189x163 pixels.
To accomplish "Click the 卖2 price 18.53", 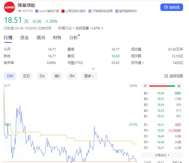I will [x=160, y=111].
